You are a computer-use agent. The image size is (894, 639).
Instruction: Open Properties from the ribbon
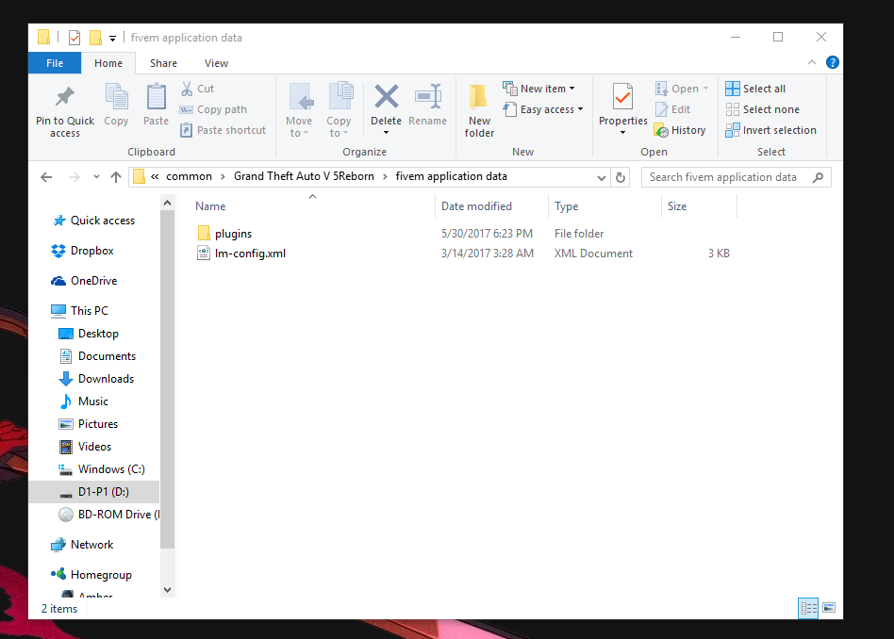tap(622, 97)
